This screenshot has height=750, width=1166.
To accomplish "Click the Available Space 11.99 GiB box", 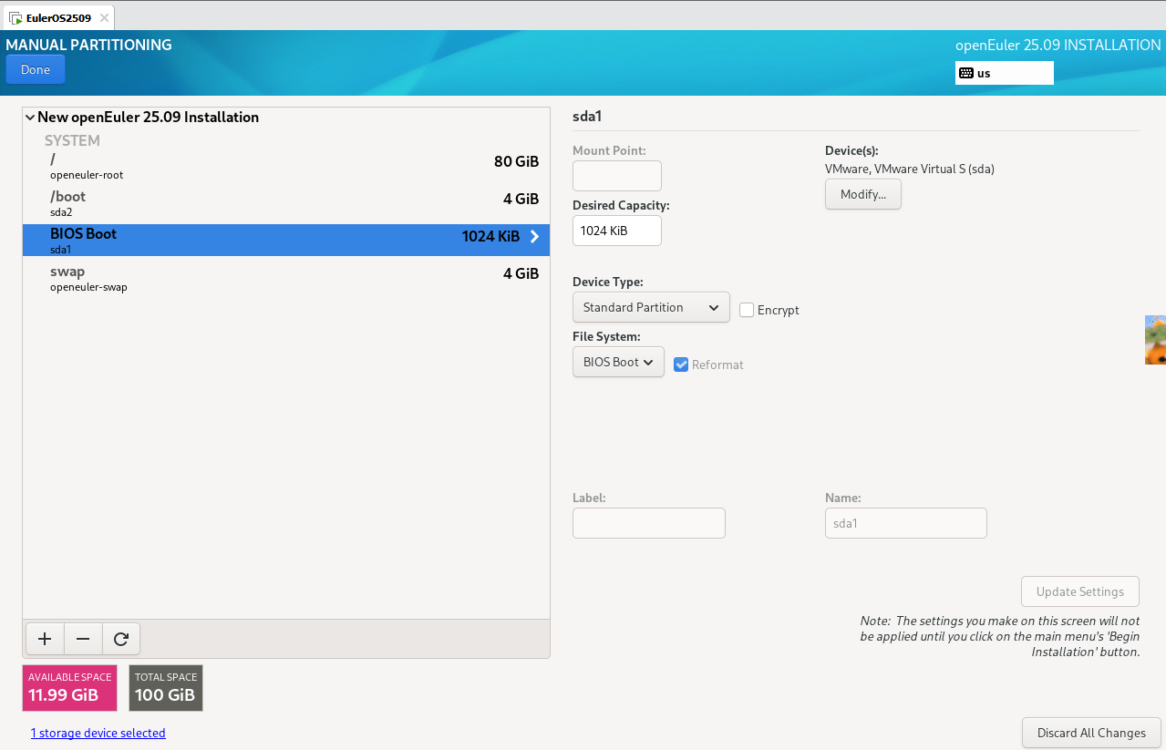I will point(70,688).
